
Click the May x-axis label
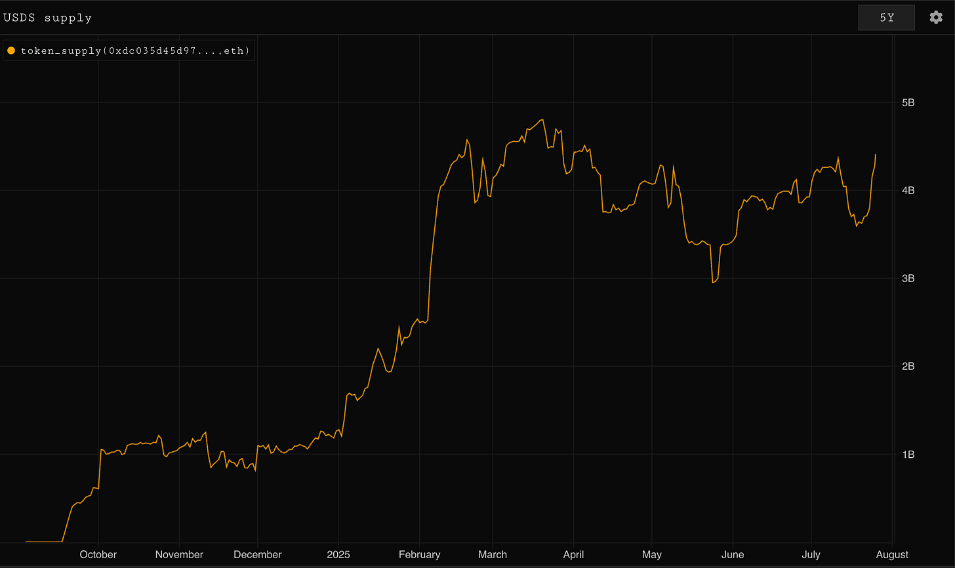[x=652, y=555]
